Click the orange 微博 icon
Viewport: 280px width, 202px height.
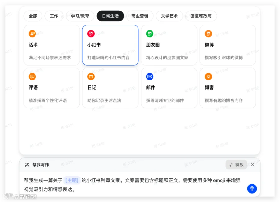click(x=208, y=34)
